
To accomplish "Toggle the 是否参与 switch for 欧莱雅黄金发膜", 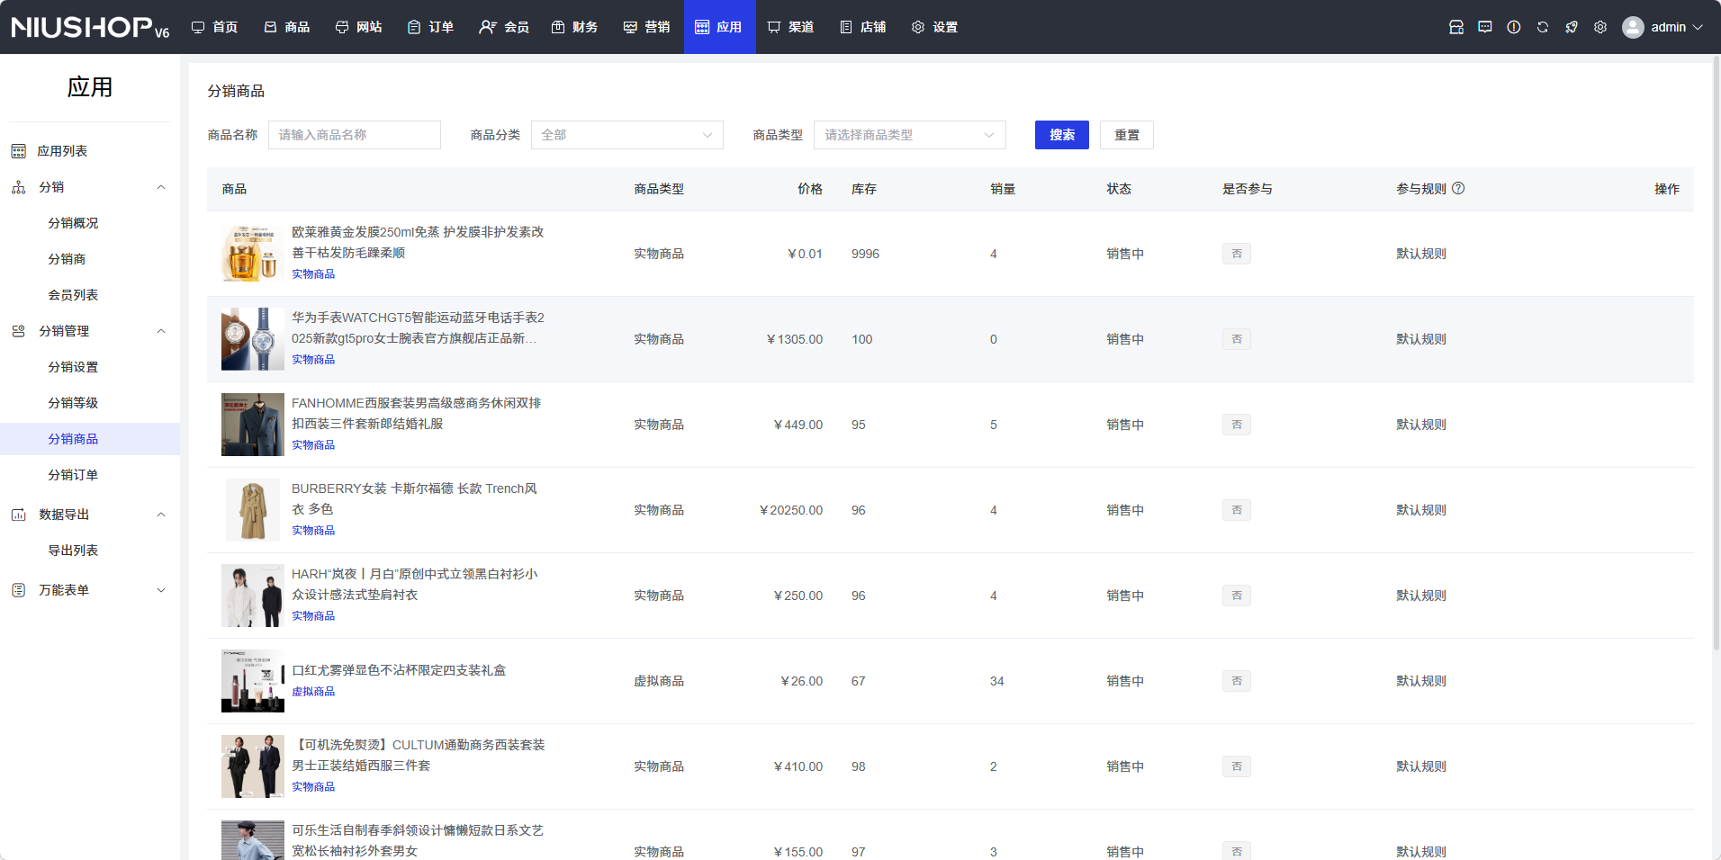I will [x=1236, y=254].
